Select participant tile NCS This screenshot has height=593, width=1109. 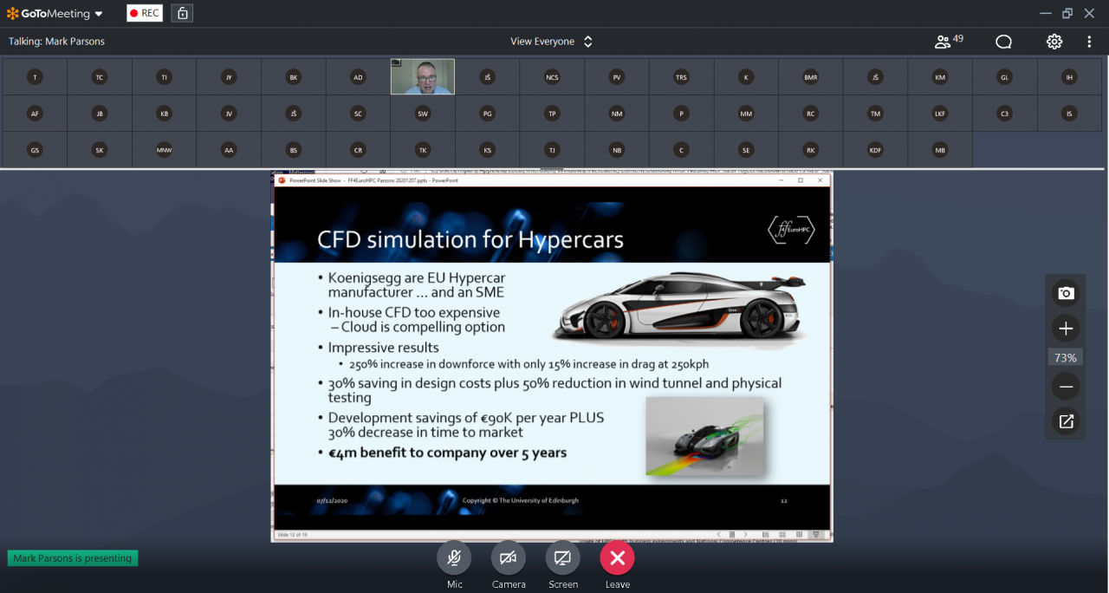click(552, 77)
